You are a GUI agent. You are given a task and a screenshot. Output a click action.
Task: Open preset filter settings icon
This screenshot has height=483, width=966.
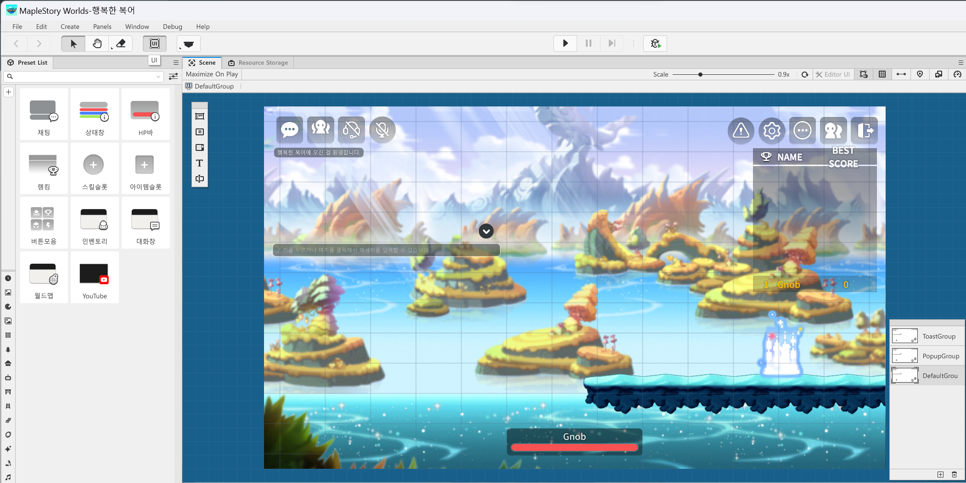(173, 77)
